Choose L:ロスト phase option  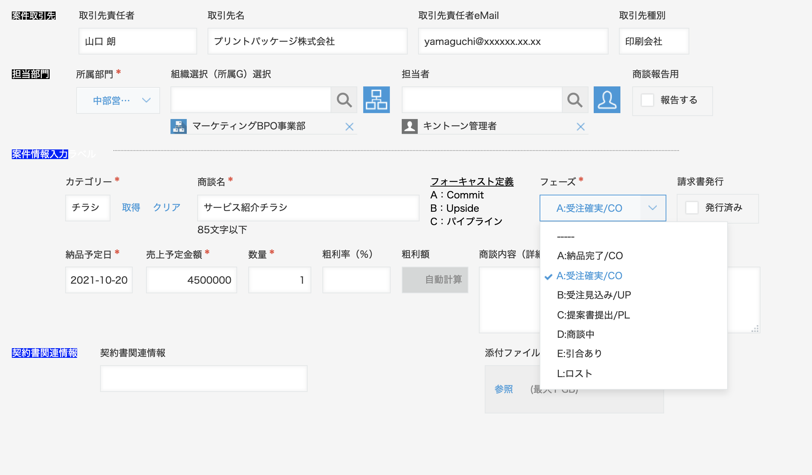pyautogui.click(x=633, y=373)
